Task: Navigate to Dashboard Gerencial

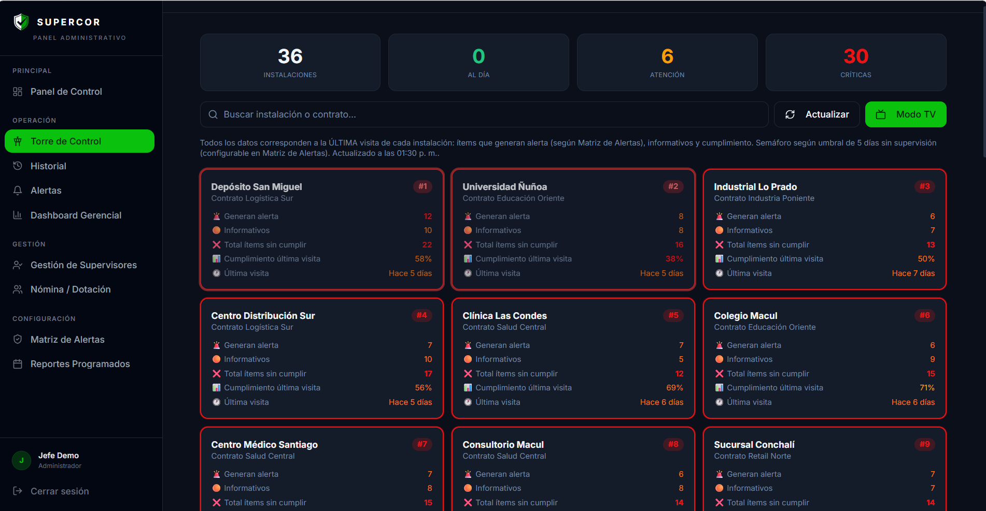Action: [79, 215]
